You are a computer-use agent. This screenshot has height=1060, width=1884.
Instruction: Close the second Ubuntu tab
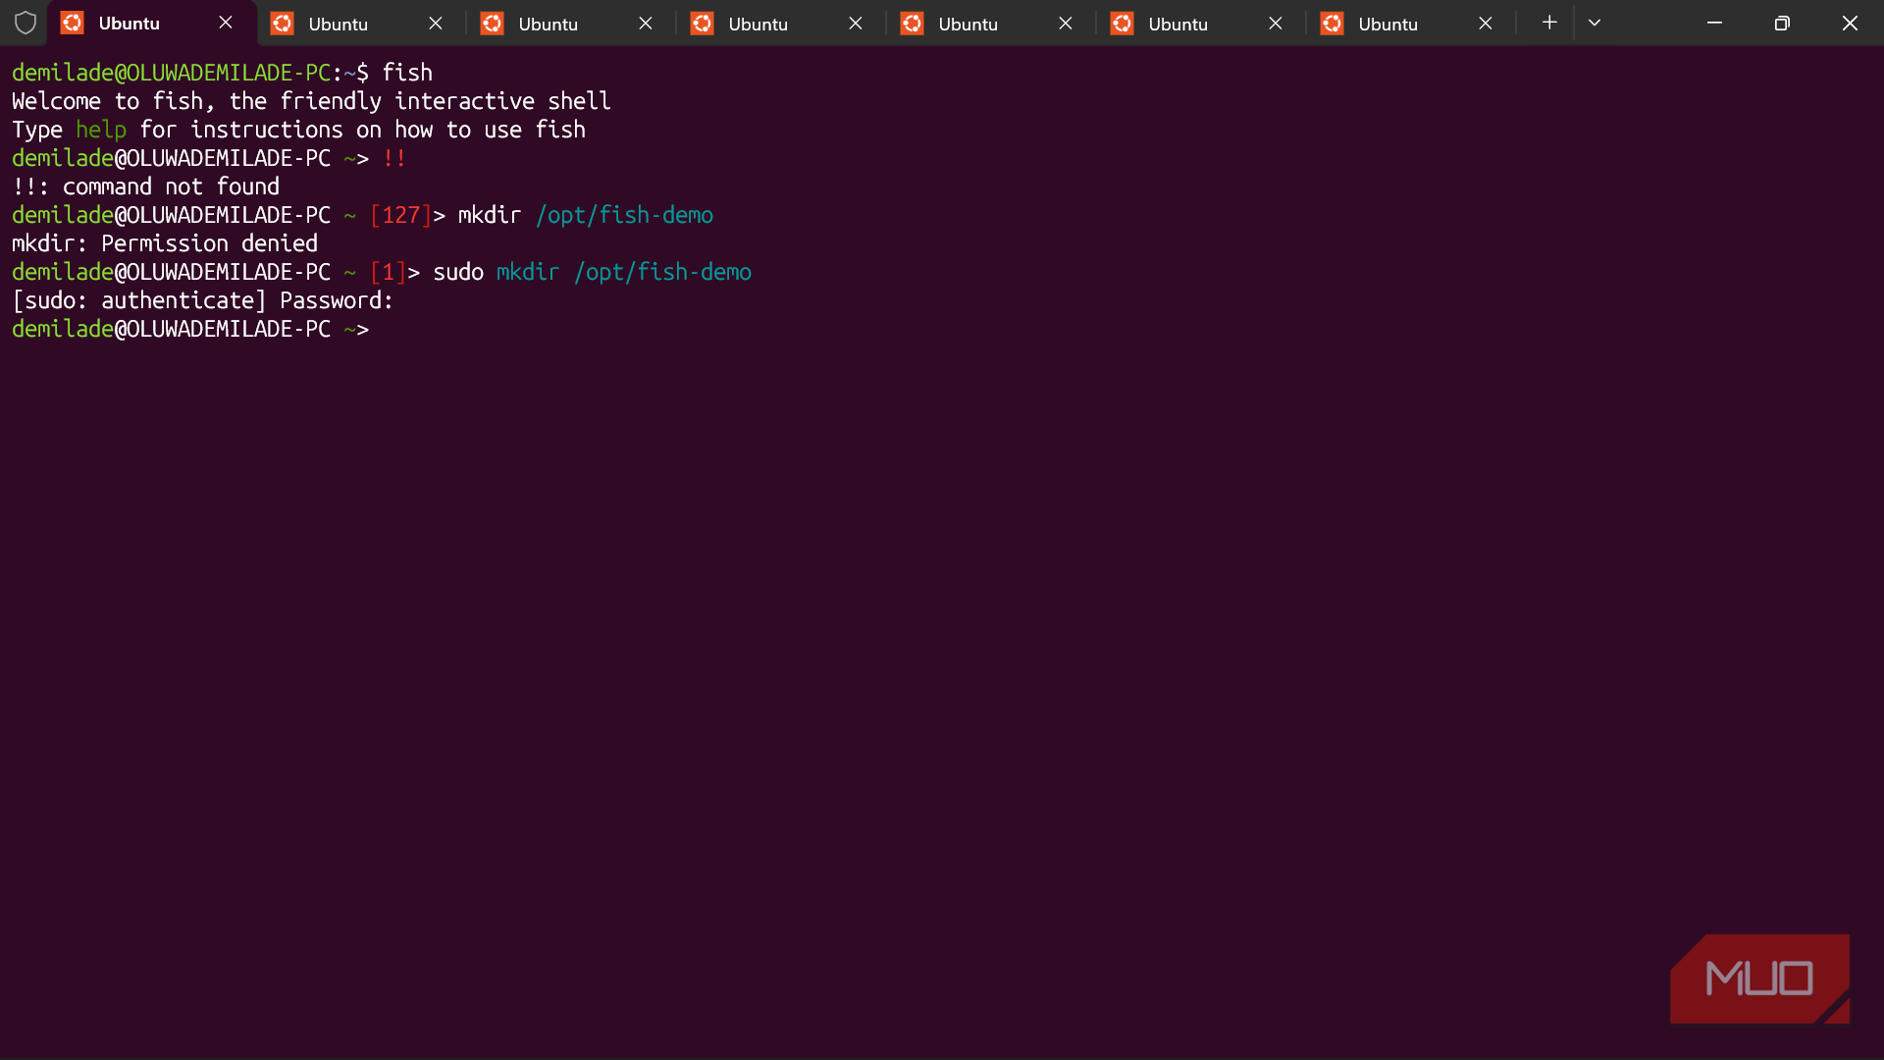[x=436, y=23]
